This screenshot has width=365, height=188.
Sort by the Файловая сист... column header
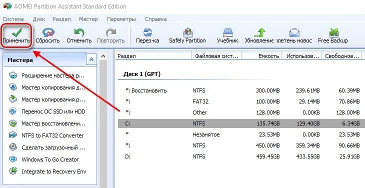click(x=216, y=56)
